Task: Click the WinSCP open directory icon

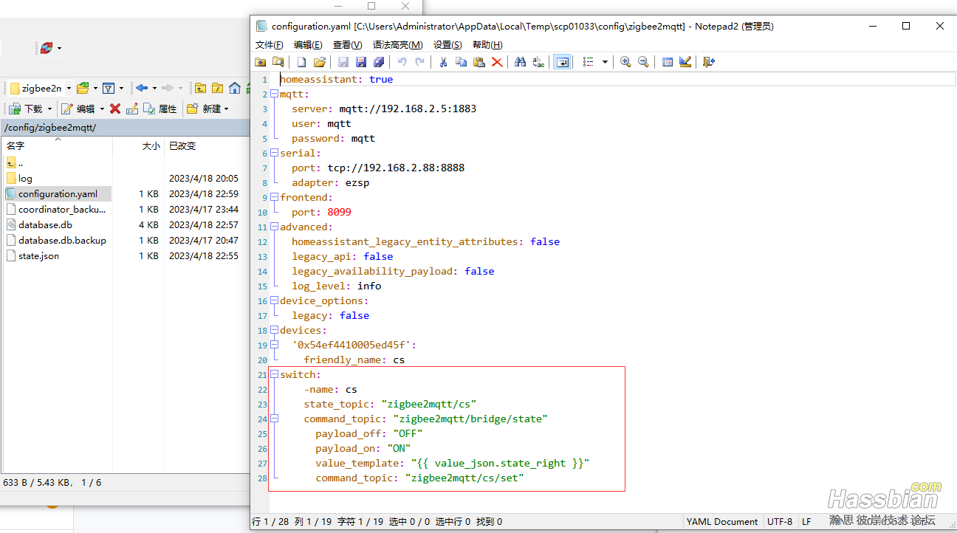Action: tap(83, 88)
